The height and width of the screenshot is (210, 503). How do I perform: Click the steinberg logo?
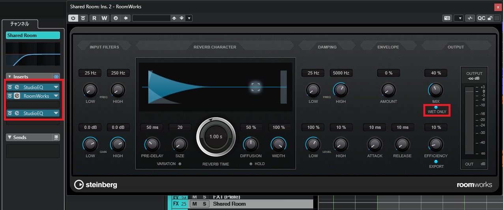pyautogui.click(x=95, y=184)
